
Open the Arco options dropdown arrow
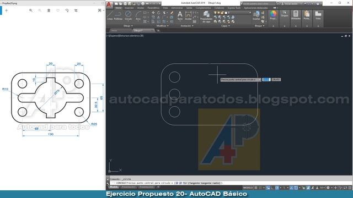(x=138, y=21)
